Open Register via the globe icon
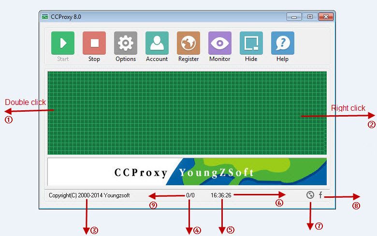Image resolution: width=377 pixels, height=236 pixels. [x=188, y=43]
